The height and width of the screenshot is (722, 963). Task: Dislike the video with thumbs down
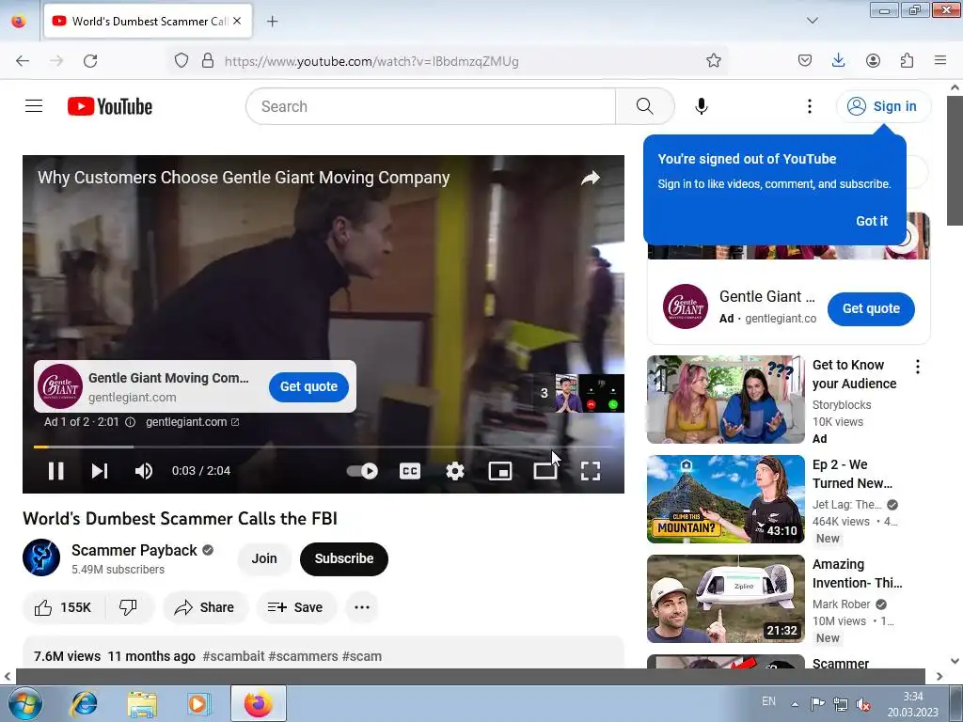128,607
